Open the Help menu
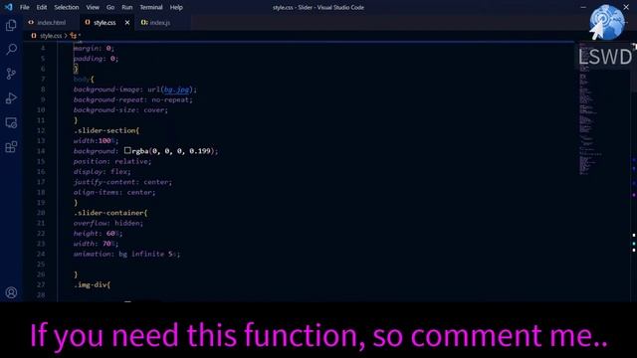This screenshot has height=358, width=637. (176, 7)
